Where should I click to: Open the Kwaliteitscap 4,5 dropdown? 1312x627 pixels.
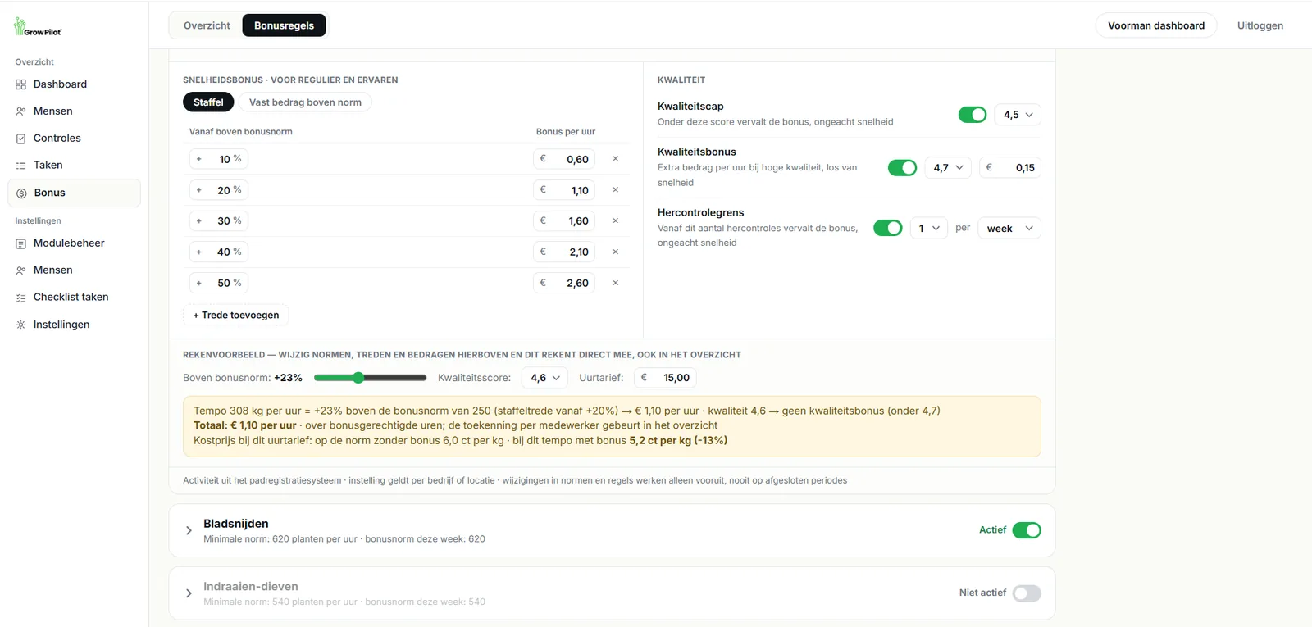[x=1018, y=115]
